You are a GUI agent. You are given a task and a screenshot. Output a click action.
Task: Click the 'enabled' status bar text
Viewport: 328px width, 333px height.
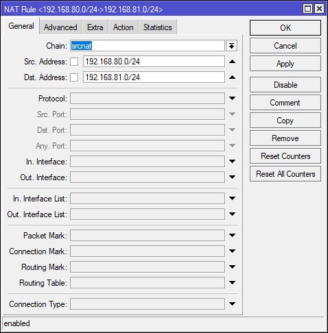[17, 323]
